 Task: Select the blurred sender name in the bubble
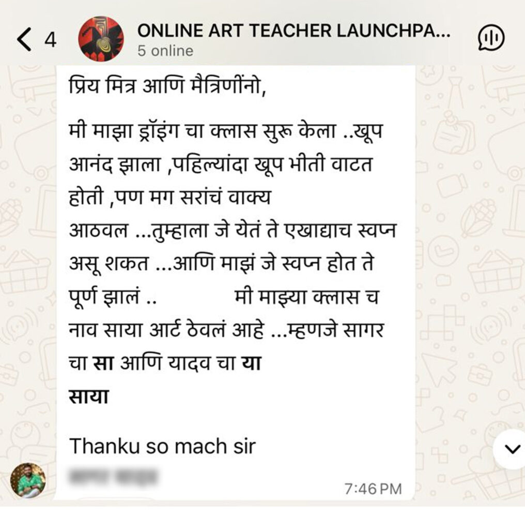point(113,477)
